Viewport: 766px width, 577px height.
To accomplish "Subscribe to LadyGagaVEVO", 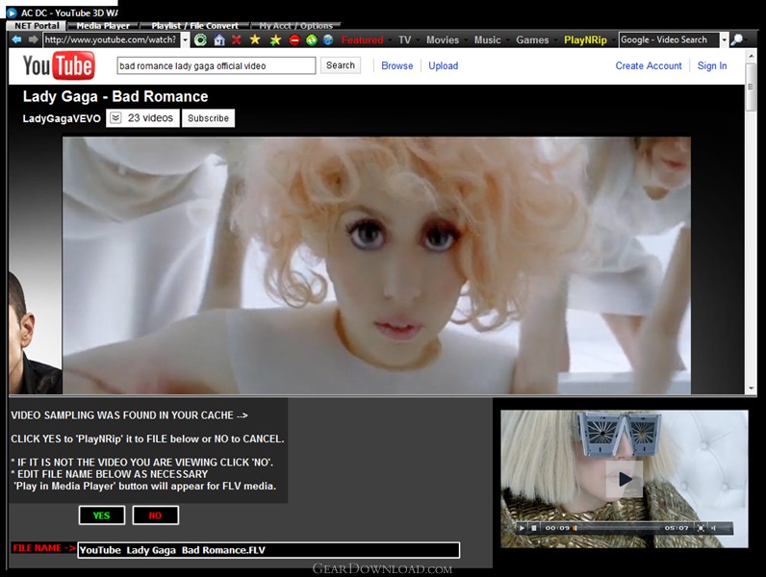I will 208,118.
